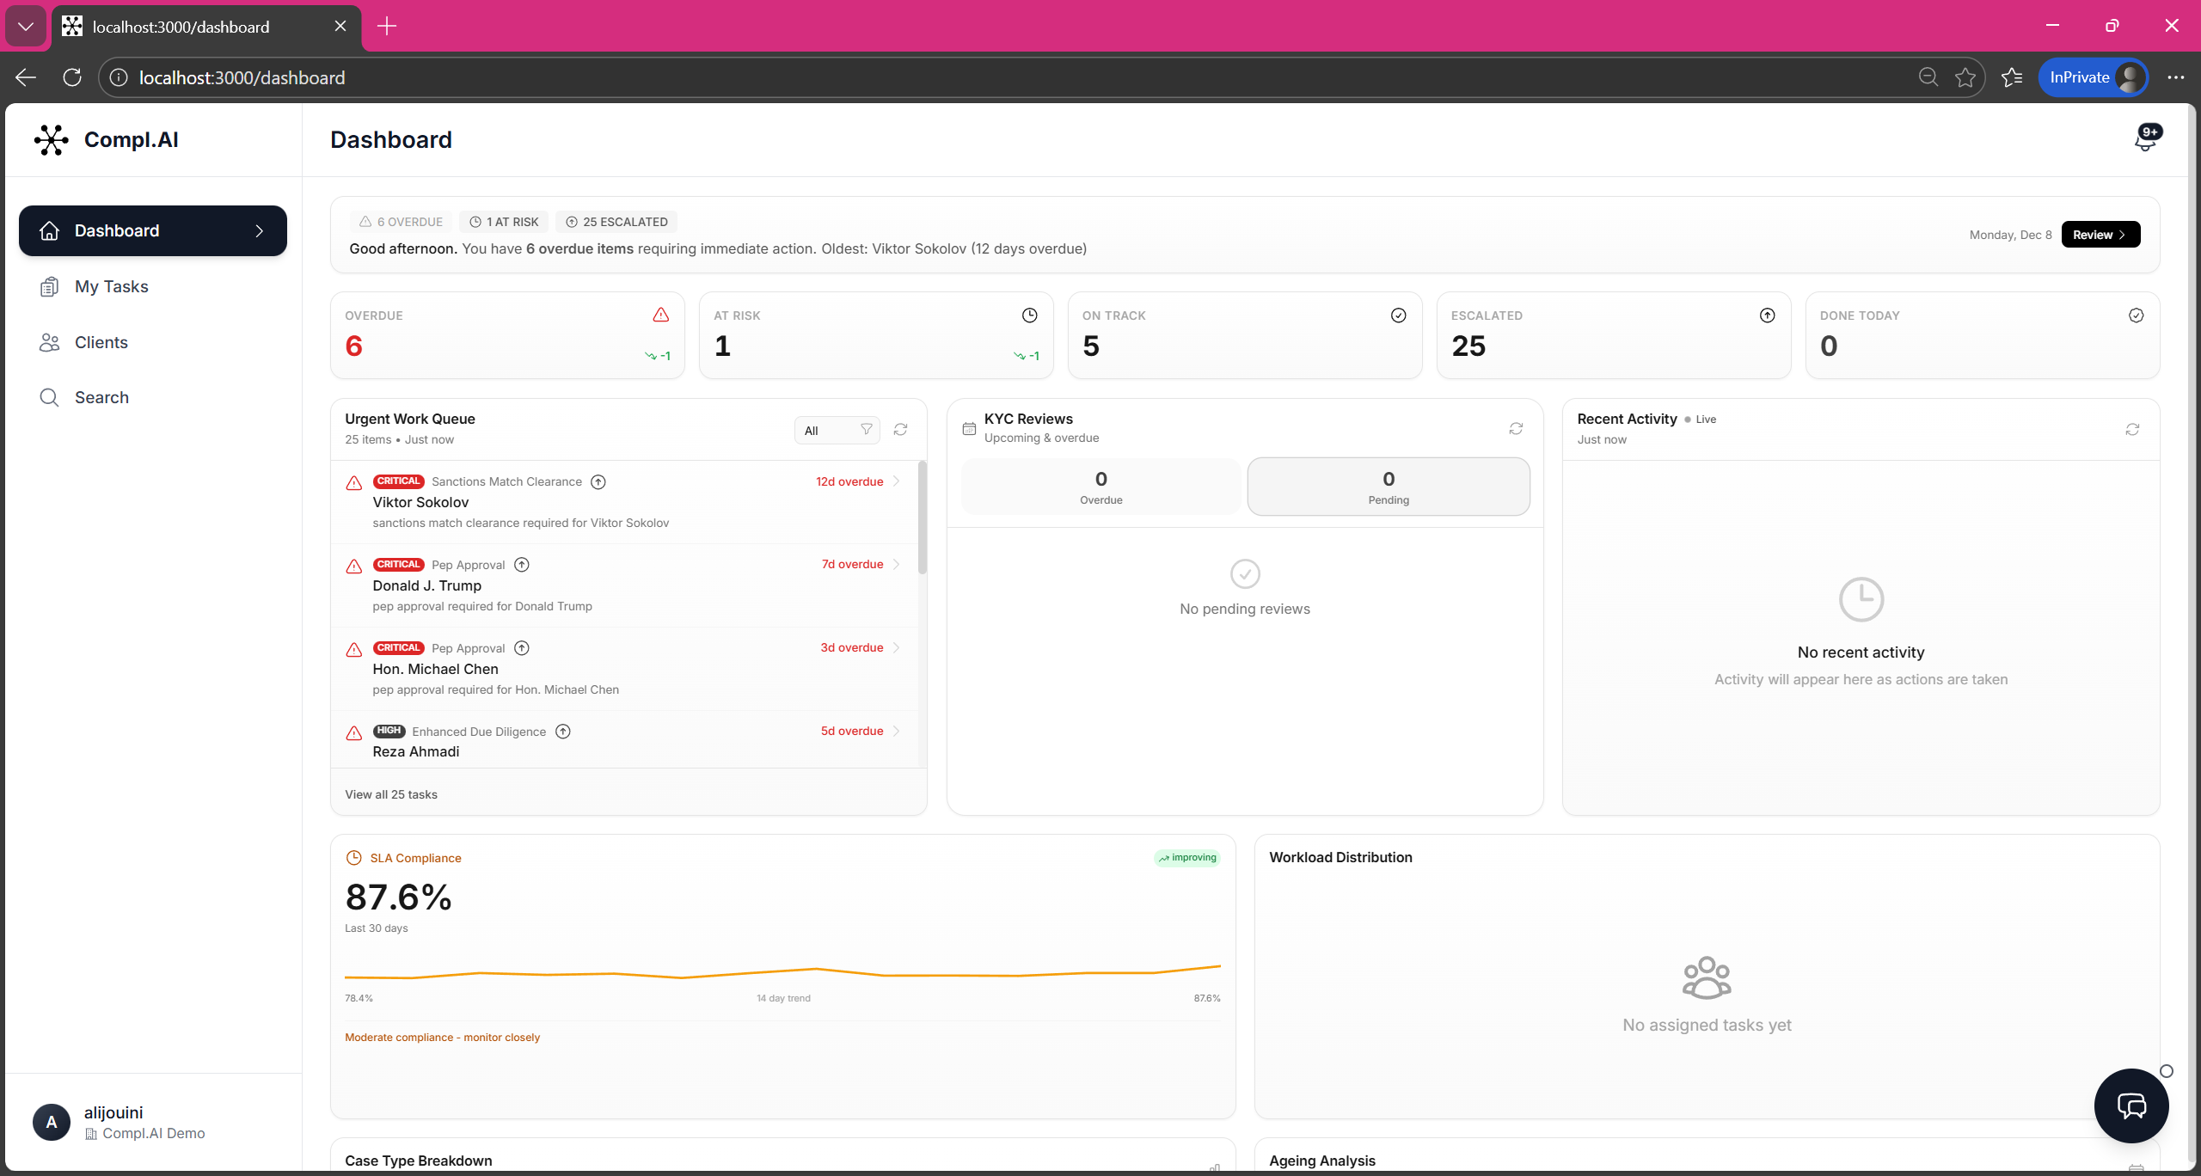
Task: Select the Pending toggle in KYC Reviews
Action: (x=1388, y=487)
